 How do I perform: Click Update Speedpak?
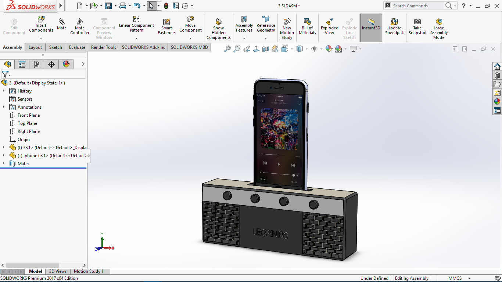click(x=394, y=26)
